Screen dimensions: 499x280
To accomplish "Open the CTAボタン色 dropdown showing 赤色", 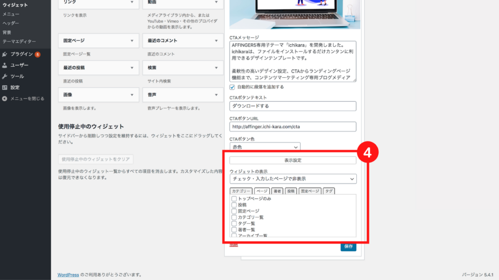I will pyautogui.click(x=265, y=147).
